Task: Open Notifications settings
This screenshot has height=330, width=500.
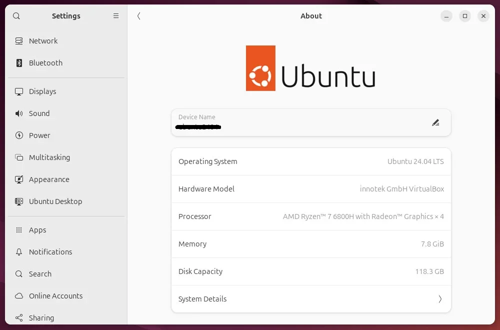Action: 66,252
